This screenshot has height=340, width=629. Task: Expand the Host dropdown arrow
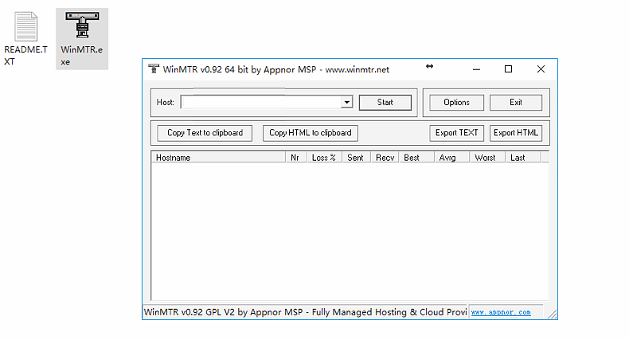tap(346, 103)
